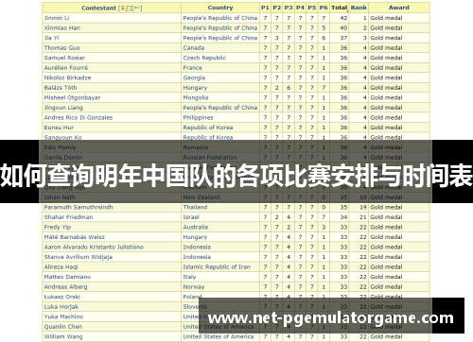This screenshot has width=473, height=342.
Task: Click the arrow icon next to Contestant header
Action: [137, 9]
